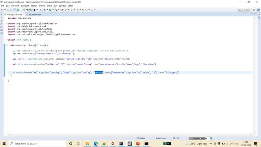Click the ENG language indicator
This screenshot has height=147, width=261.
pyautogui.click(x=237, y=143)
